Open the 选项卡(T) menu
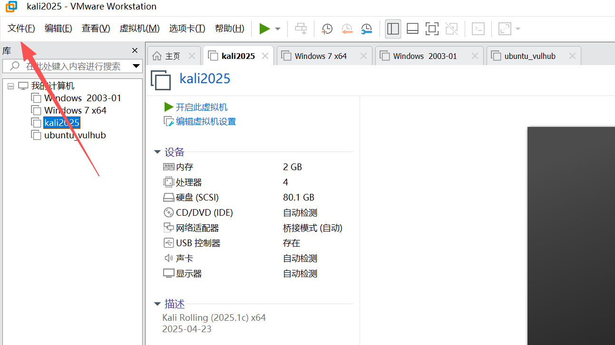This screenshot has width=615, height=345. 187,29
